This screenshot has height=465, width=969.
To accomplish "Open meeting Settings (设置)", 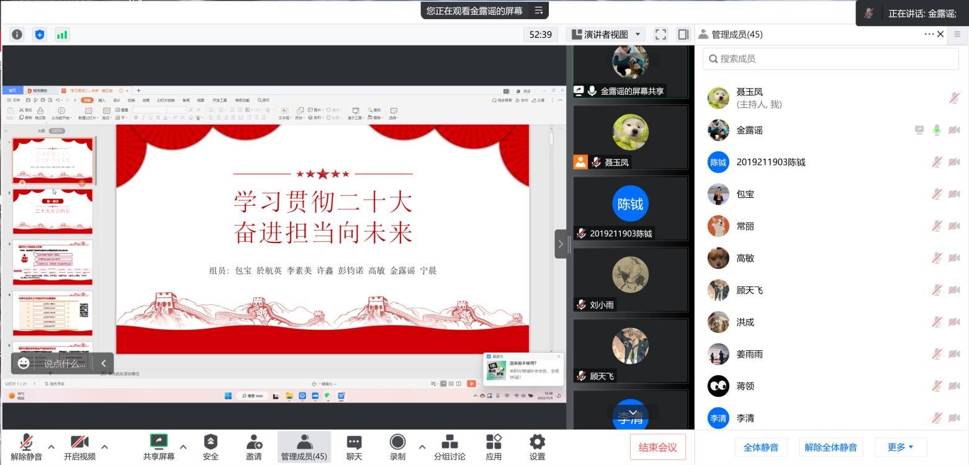I will click(537, 447).
